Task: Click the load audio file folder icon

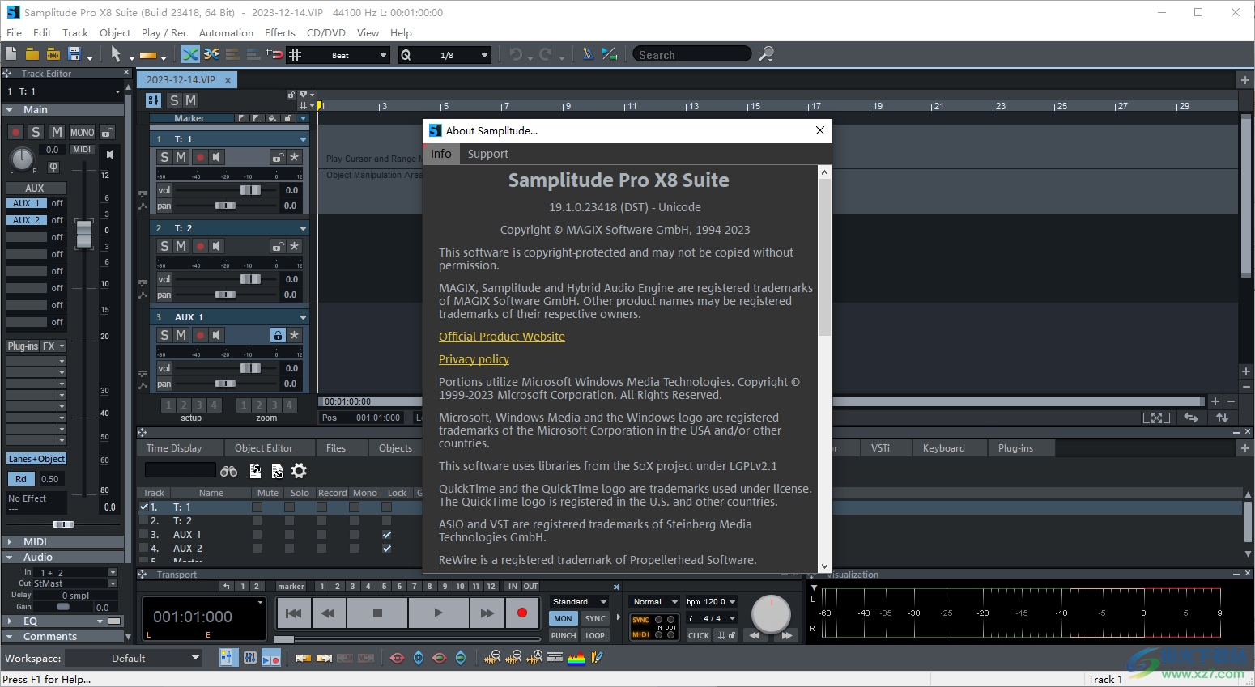Action: click(x=53, y=54)
